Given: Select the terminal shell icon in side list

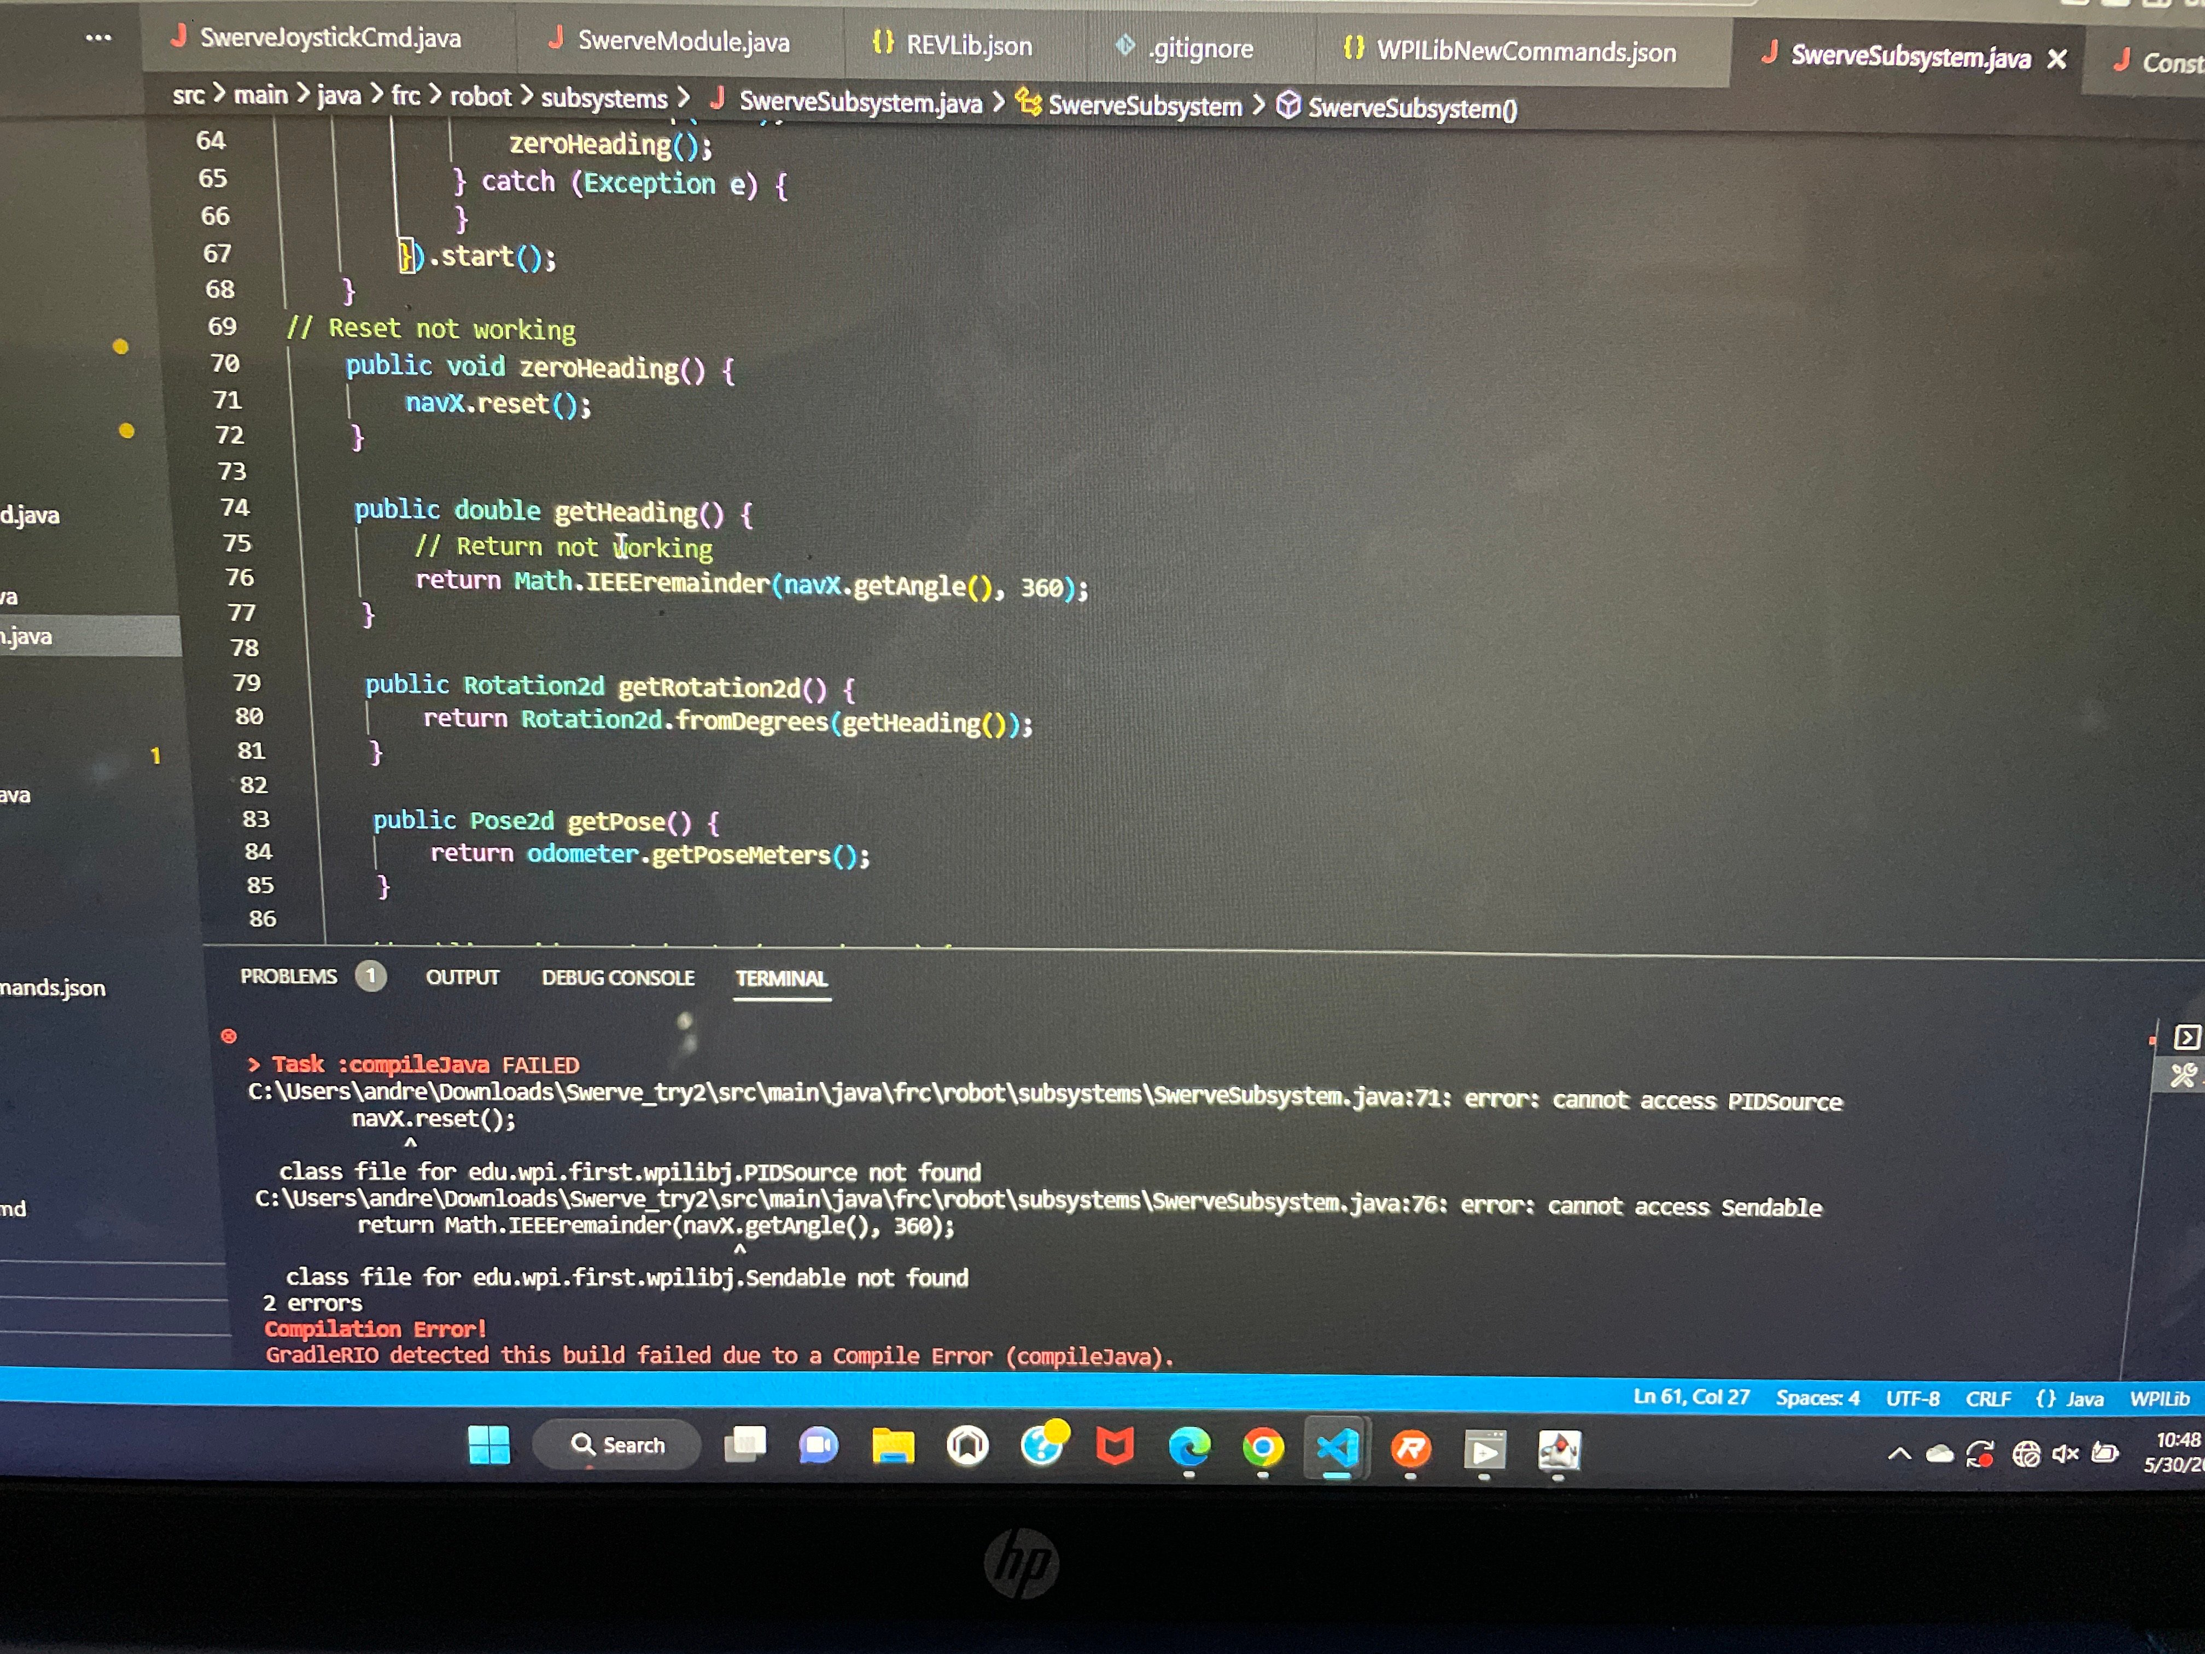Looking at the screenshot, I should [x=2187, y=1038].
